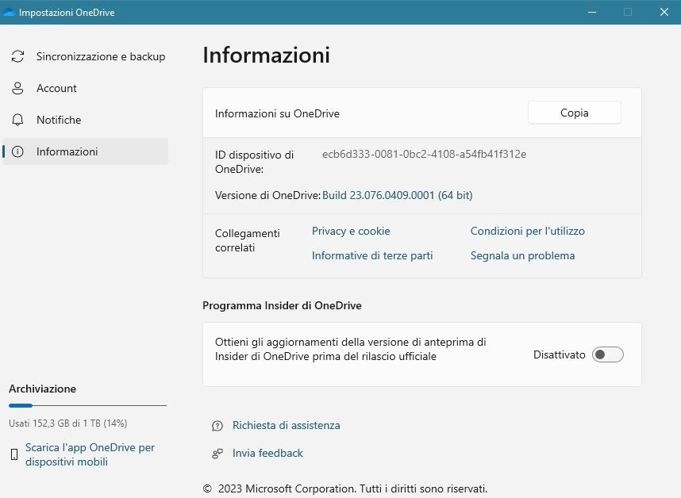Click the help question mark icon
Image resolution: width=681 pixels, height=498 pixels.
pyautogui.click(x=217, y=426)
